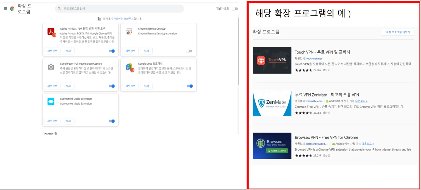421x190 pixels.
Task: Open the https://browsec... provider link
Action: click(x=317, y=144)
